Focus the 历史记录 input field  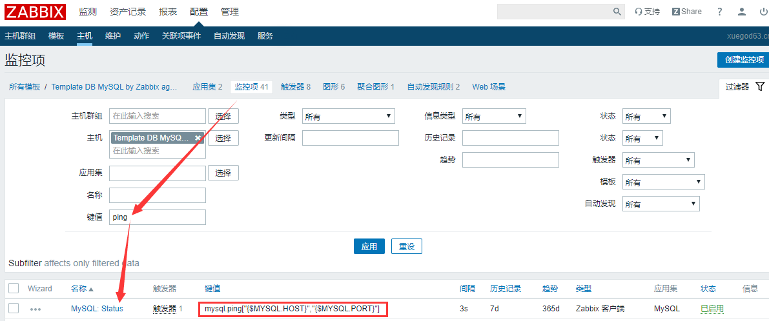pyautogui.click(x=511, y=138)
